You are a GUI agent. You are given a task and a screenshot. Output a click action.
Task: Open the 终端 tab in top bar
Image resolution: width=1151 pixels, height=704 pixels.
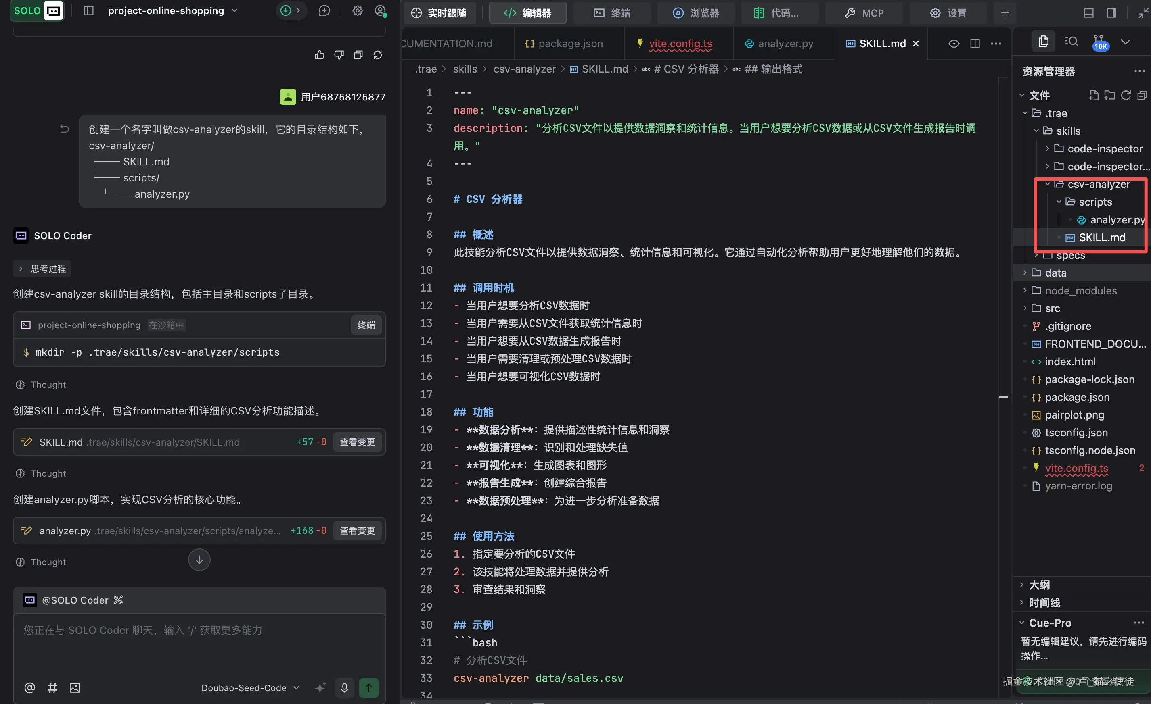[611, 13]
